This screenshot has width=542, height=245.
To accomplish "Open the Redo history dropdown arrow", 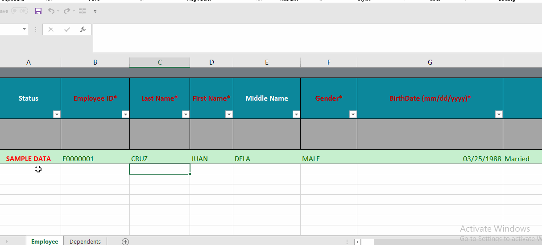I will 74,12.
